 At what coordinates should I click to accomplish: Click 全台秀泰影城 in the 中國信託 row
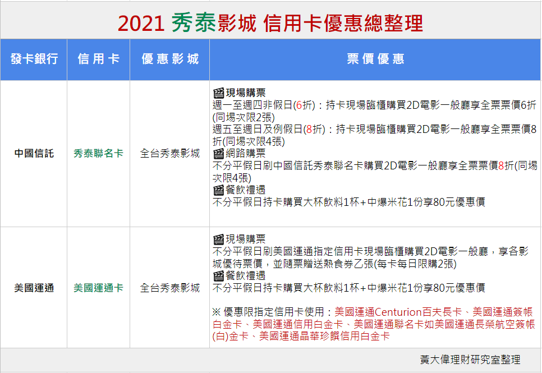[x=169, y=154]
